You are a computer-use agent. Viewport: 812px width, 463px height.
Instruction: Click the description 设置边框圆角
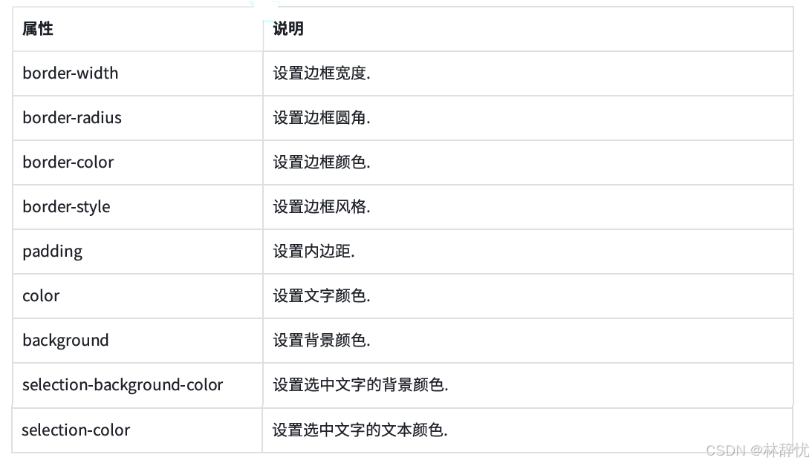click(x=322, y=118)
